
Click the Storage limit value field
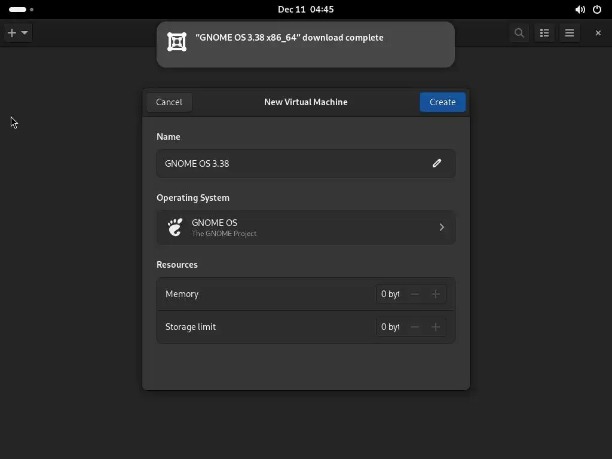coord(390,327)
